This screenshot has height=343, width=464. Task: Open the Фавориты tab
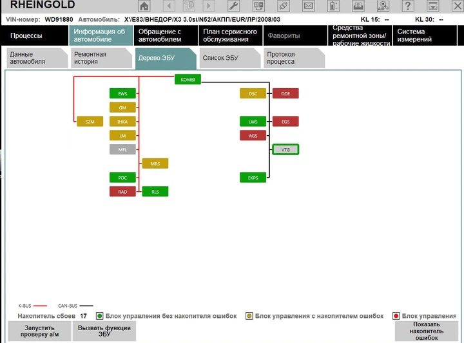click(295, 35)
